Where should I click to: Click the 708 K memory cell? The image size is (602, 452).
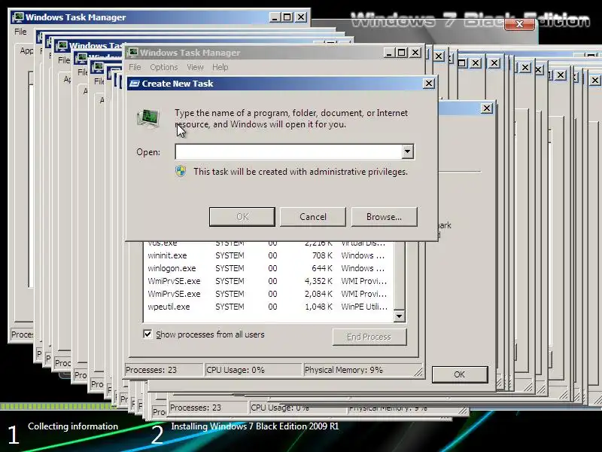[x=322, y=255]
